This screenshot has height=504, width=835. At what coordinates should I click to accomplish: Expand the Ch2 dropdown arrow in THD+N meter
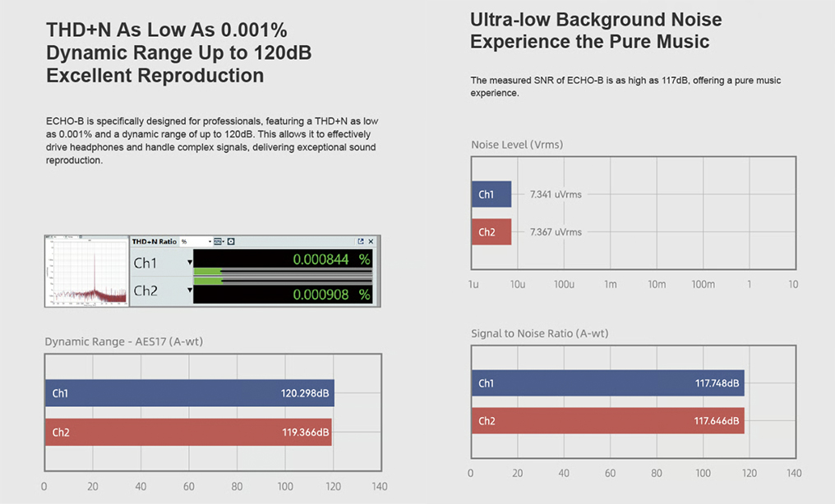[190, 290]
